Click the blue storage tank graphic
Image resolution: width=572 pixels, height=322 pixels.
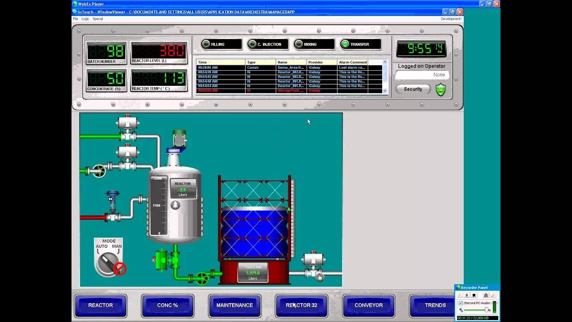point(255,233)
